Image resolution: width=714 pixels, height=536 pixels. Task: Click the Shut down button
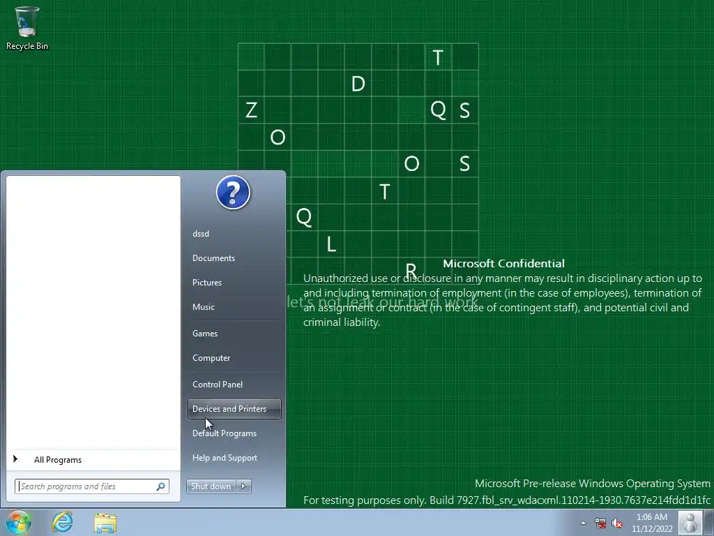click(x=211, y=486)
